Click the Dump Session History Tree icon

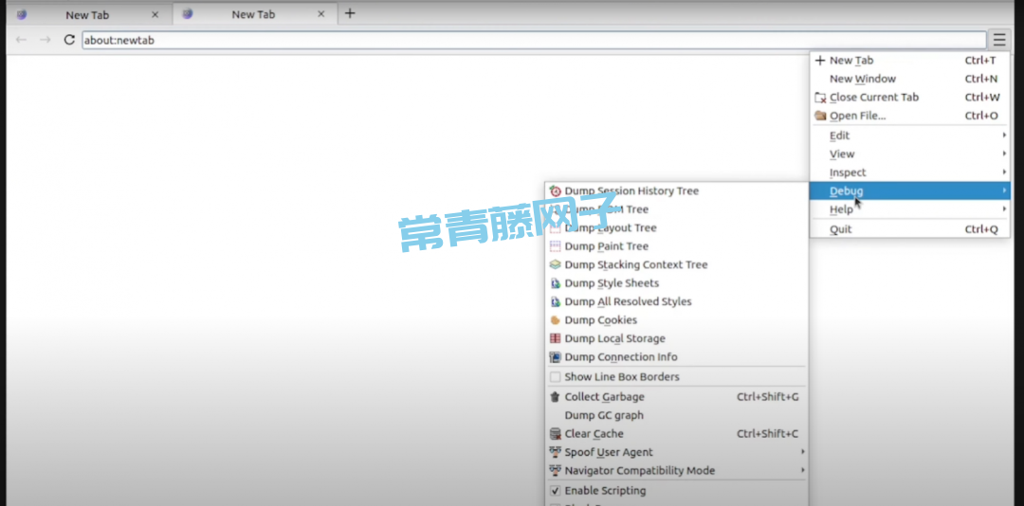(x=556, y=191)
